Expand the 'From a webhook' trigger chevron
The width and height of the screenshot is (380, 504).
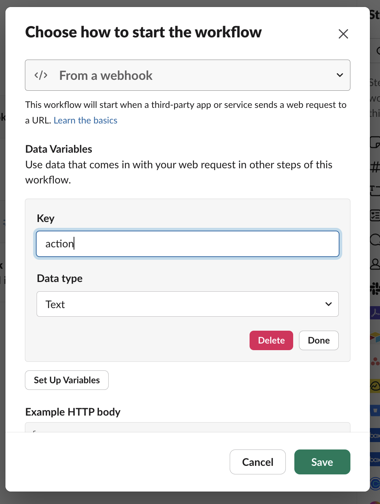coord(340,75)
